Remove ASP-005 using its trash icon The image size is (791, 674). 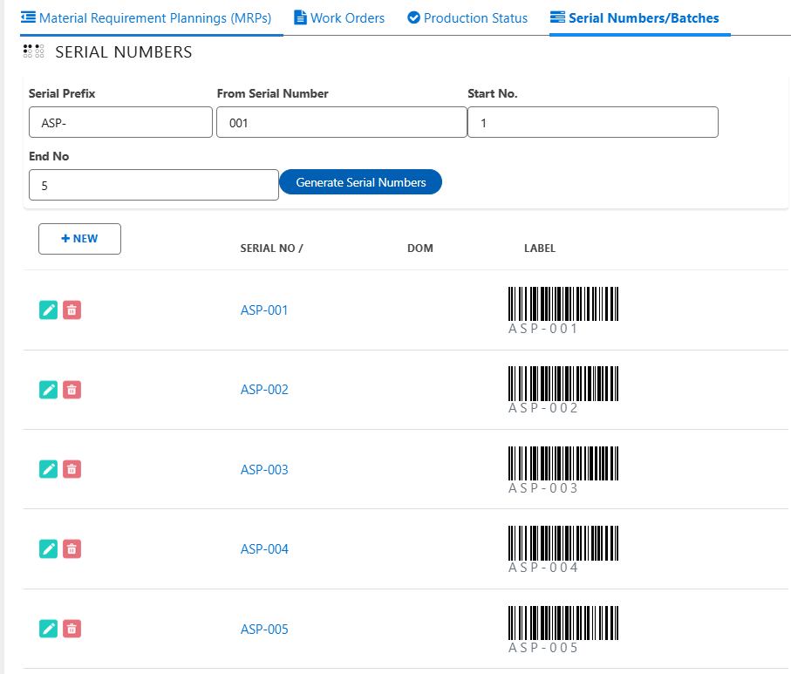coord(72,629)
